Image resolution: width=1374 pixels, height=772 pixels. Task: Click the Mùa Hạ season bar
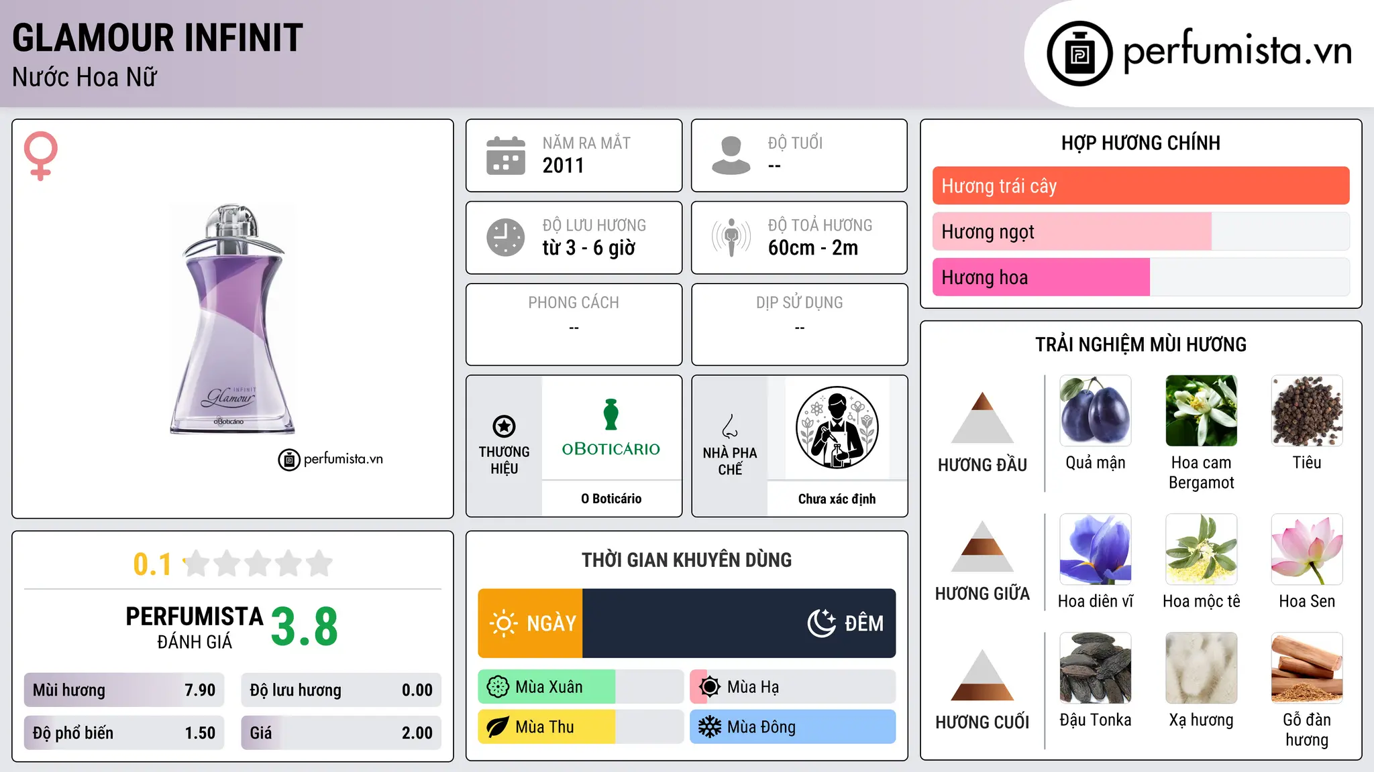[x=793, y=687]
